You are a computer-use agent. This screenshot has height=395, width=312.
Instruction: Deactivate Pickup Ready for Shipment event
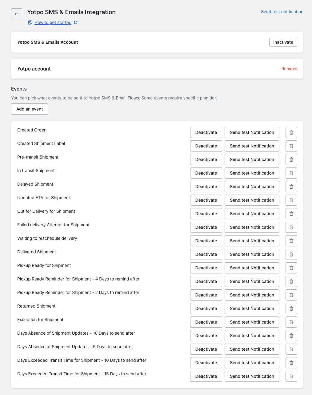(x=206, y=268)
